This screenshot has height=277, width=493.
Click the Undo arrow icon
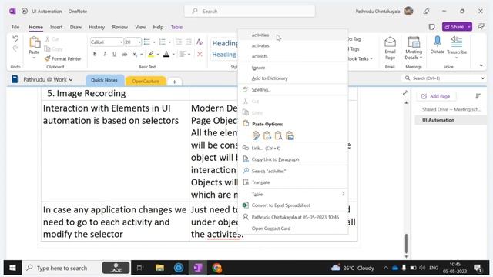15,38
